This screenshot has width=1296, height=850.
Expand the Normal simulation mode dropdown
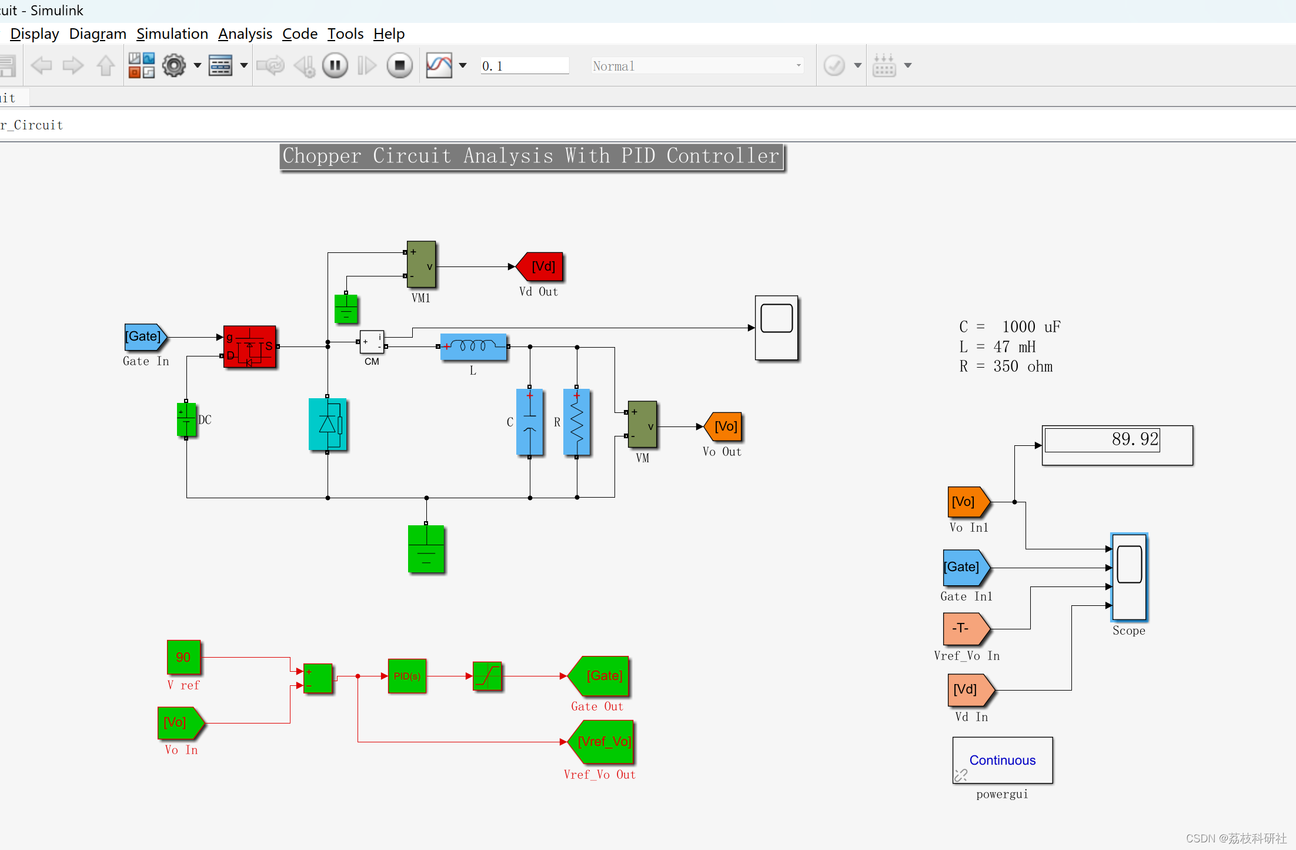[x=798, y=65]
